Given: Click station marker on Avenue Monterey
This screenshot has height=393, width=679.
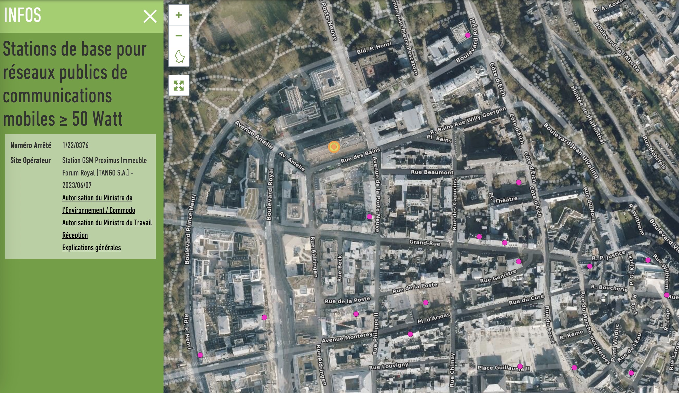Looking at the screenshot, I should [x=410, y=334].
